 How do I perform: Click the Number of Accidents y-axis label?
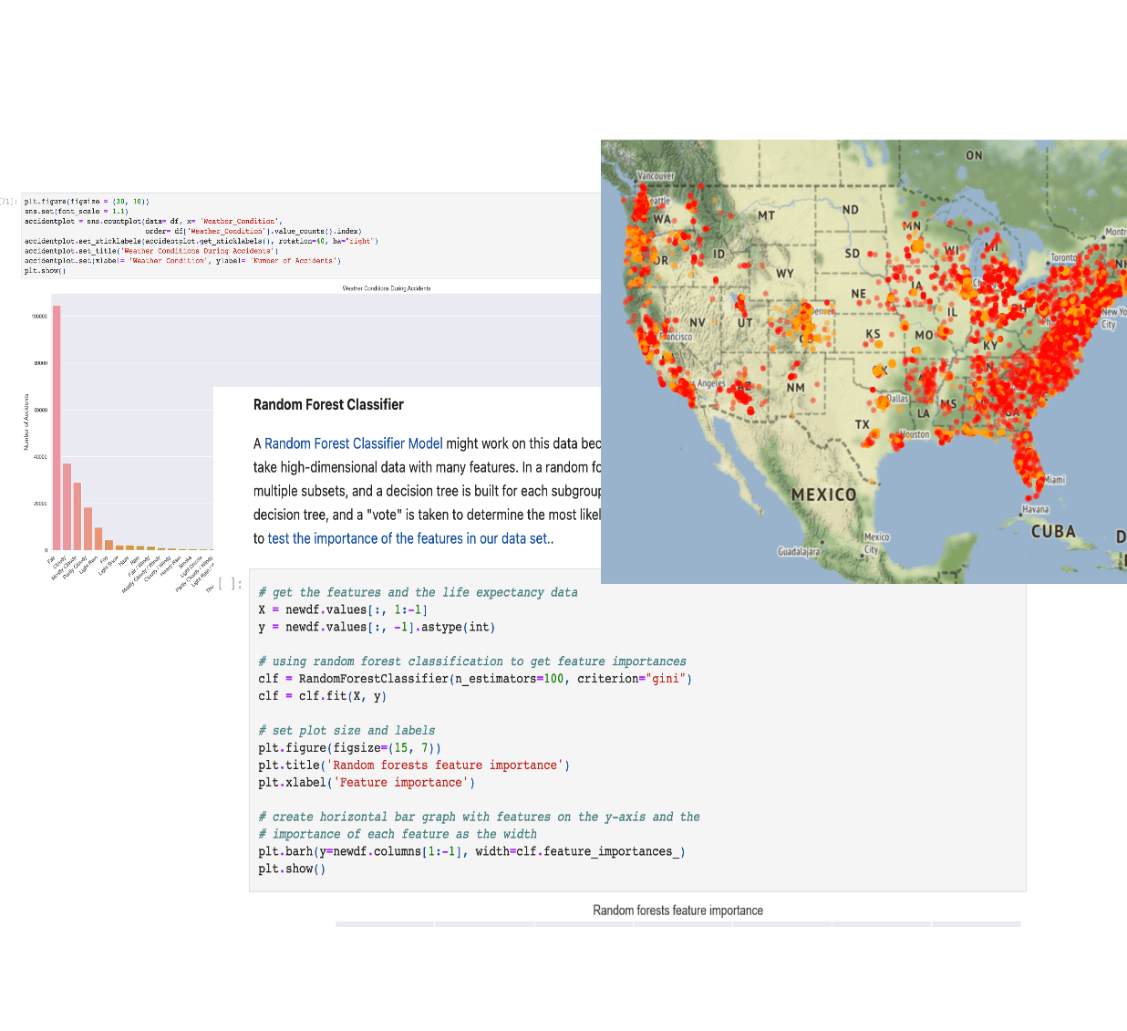pos(26,422)
